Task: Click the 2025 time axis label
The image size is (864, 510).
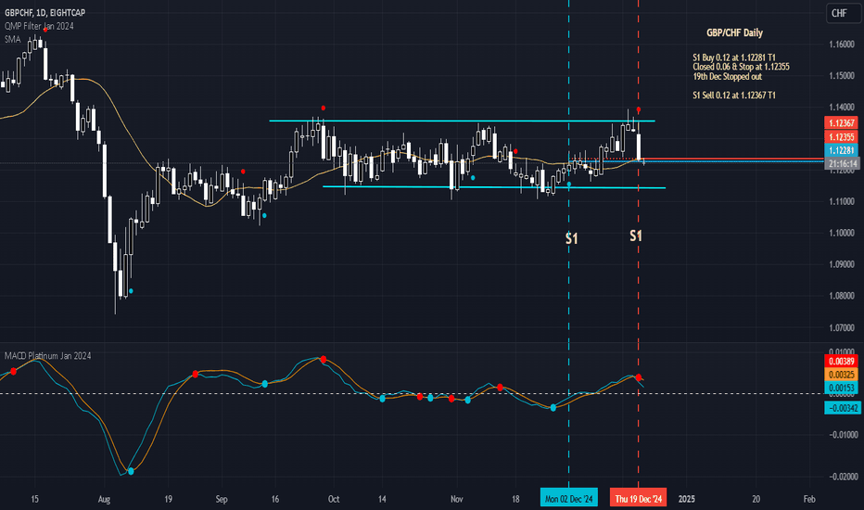Action: 687,499
